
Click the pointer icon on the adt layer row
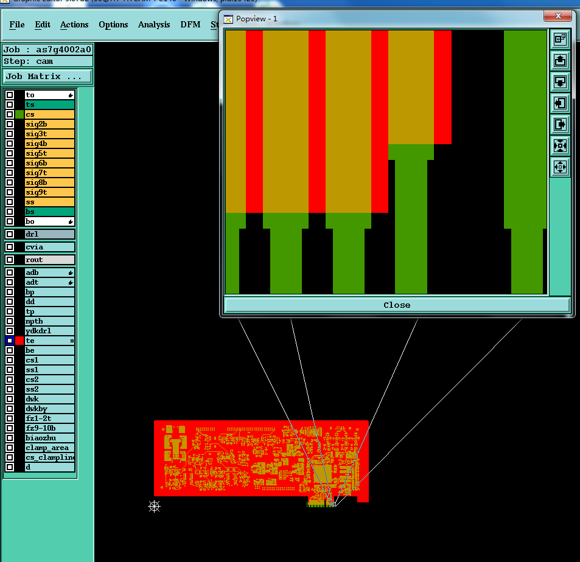tap(71, 282)
